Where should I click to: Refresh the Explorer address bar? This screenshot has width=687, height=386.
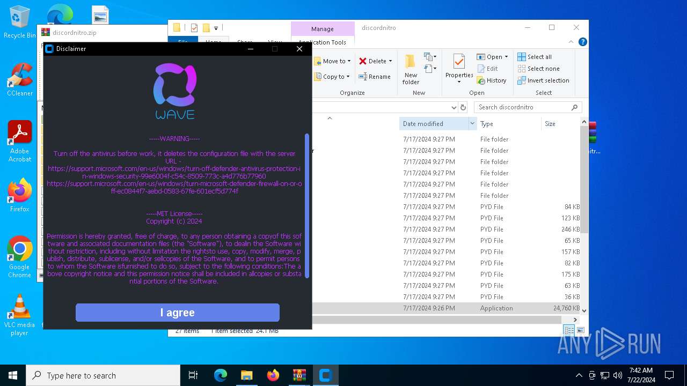[464, 107]
